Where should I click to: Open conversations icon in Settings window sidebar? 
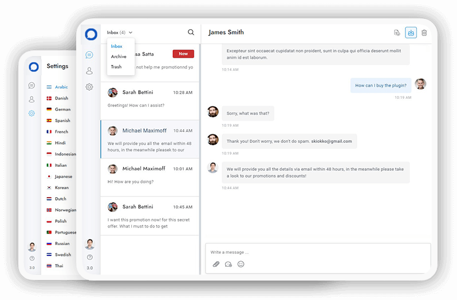[x=31, y=85]
